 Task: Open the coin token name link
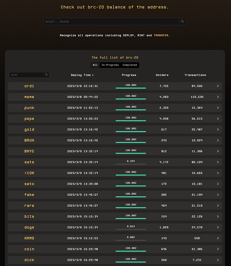click(x=29, y=249)
